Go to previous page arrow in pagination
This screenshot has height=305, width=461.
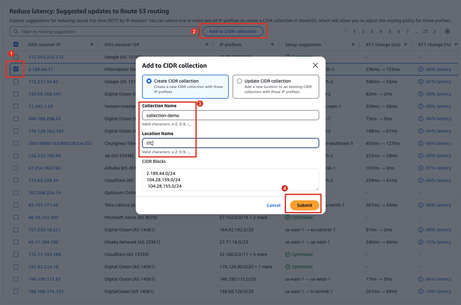[x=346, y=31]
